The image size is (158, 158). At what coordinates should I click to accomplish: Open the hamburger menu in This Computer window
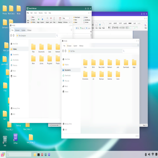pos(71,30)
